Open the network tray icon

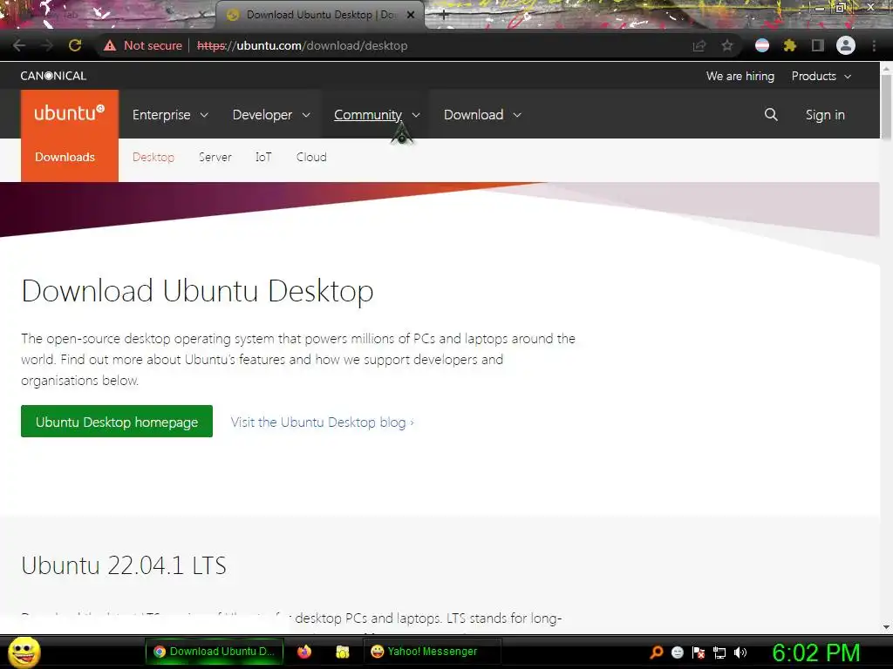(719, 652)
